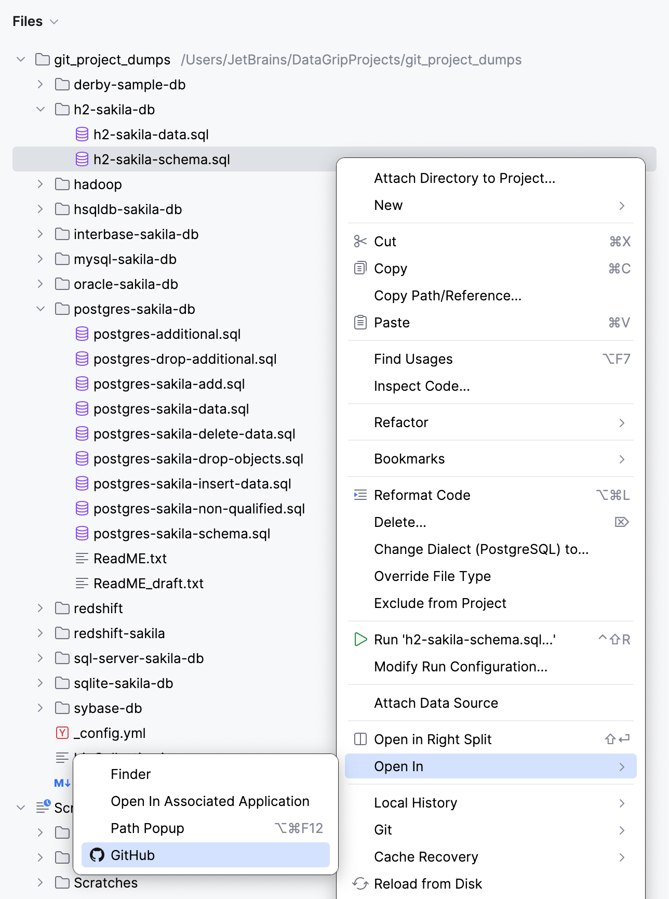Select Exclude from Project
This screenshot has height=899, width=669.
click(491, 603)
